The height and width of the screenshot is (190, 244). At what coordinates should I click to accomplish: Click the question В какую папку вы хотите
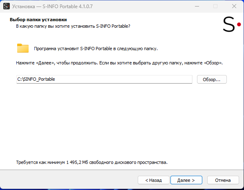coord(73,26)
